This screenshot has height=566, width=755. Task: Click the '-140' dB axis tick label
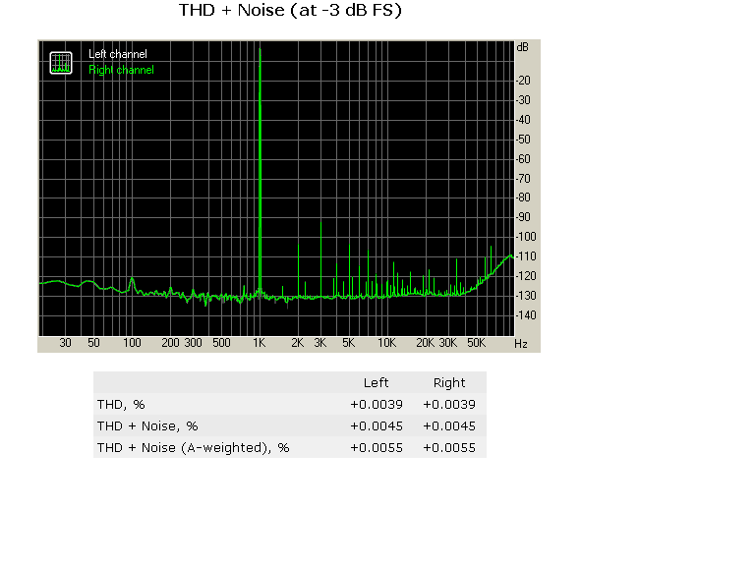526,315
